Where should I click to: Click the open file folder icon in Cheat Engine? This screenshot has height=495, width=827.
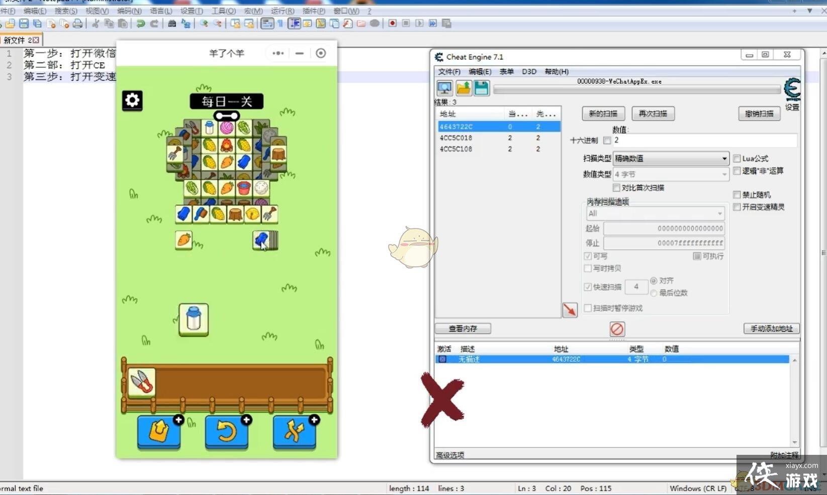463,88
